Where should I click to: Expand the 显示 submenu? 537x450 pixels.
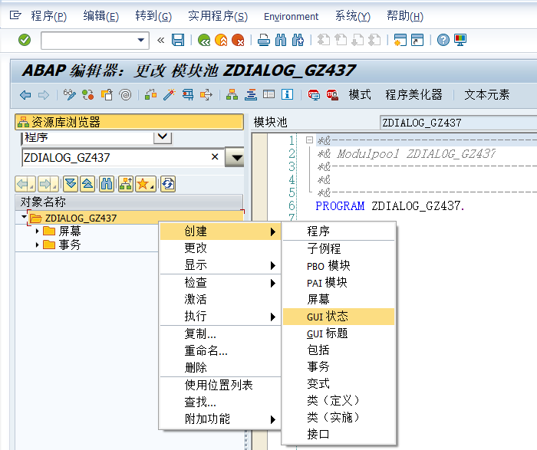click(x=220, y=265)
